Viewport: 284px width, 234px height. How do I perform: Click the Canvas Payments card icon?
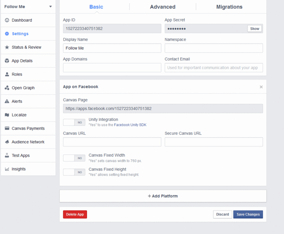7,128
